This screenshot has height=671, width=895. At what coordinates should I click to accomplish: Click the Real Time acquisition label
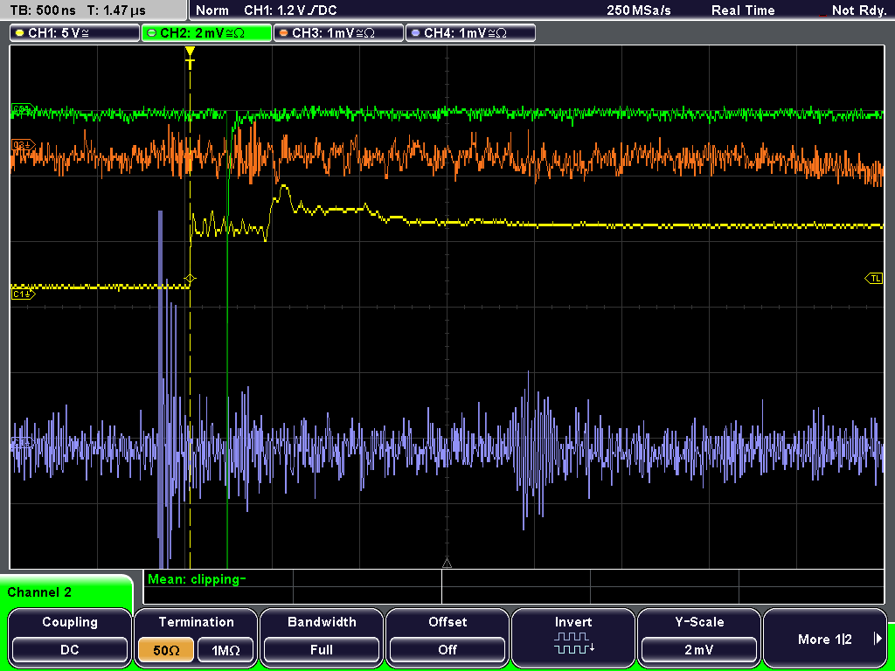743,10
